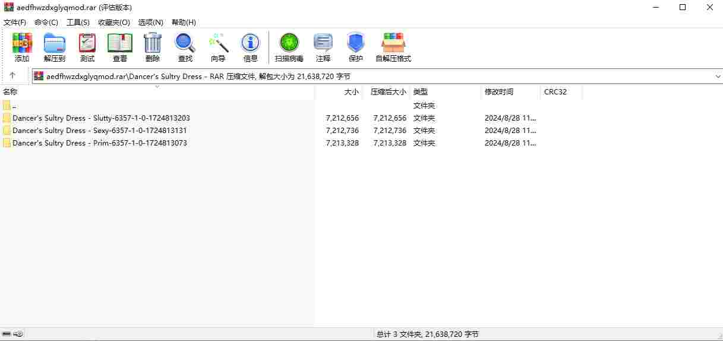Open the 命令(C) menu
The image size is (723, 341).
pos(46,22)
